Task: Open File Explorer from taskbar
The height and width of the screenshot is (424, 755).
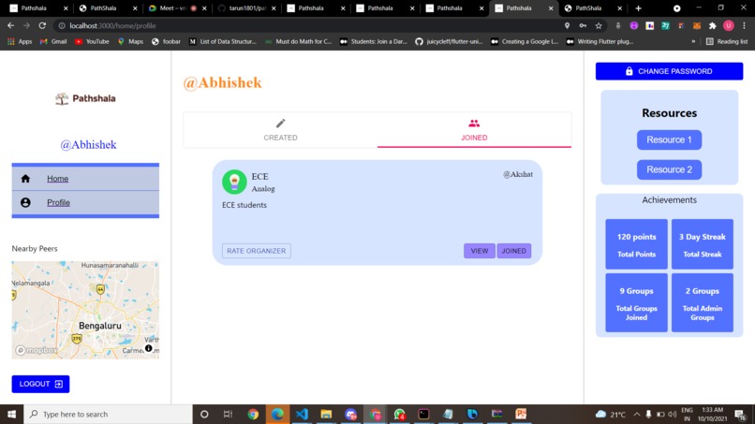Action: point(326,414)
